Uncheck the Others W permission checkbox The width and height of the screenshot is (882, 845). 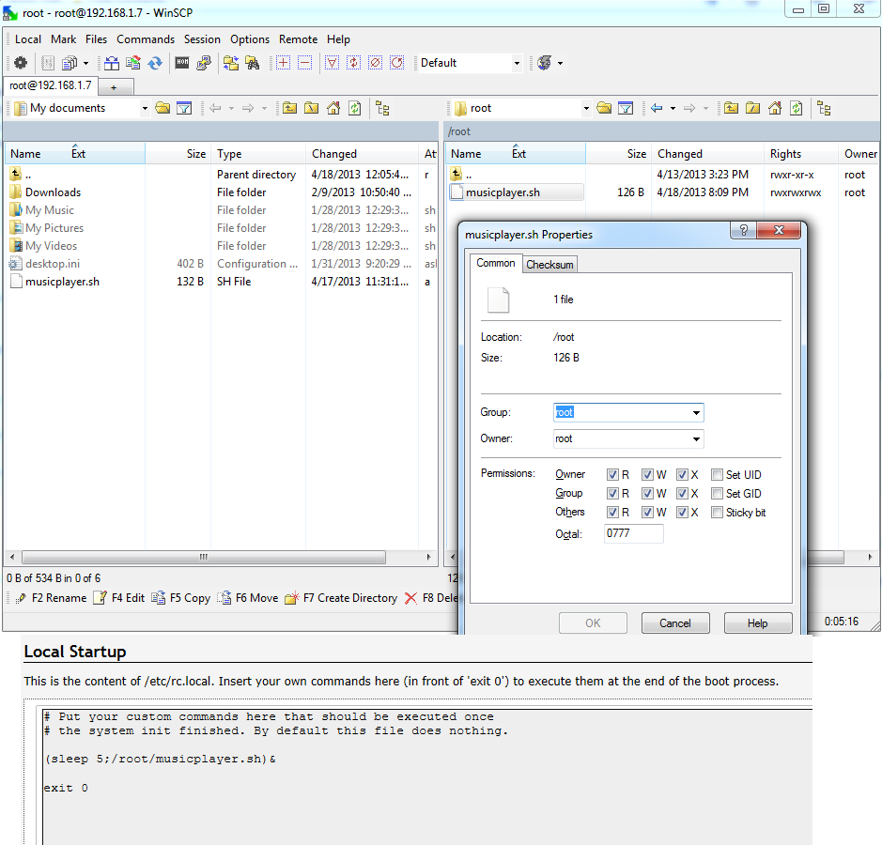[647, 513]
